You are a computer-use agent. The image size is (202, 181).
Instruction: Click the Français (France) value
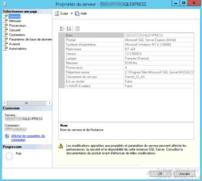137,58
